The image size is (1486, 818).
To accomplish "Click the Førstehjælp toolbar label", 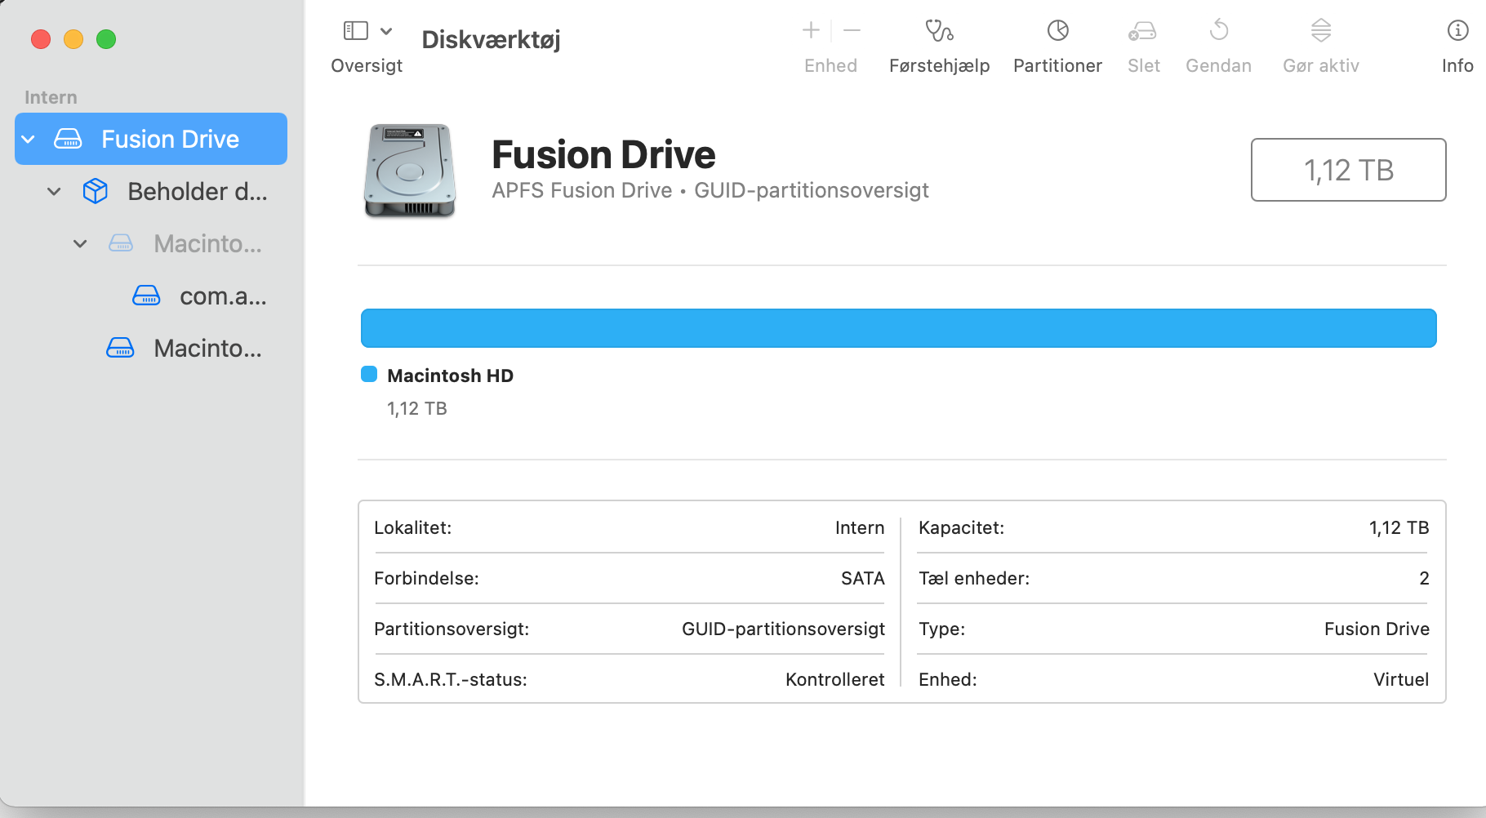I will point(939,66).
